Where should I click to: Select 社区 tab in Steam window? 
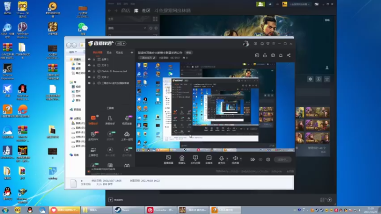coord(146,10)
